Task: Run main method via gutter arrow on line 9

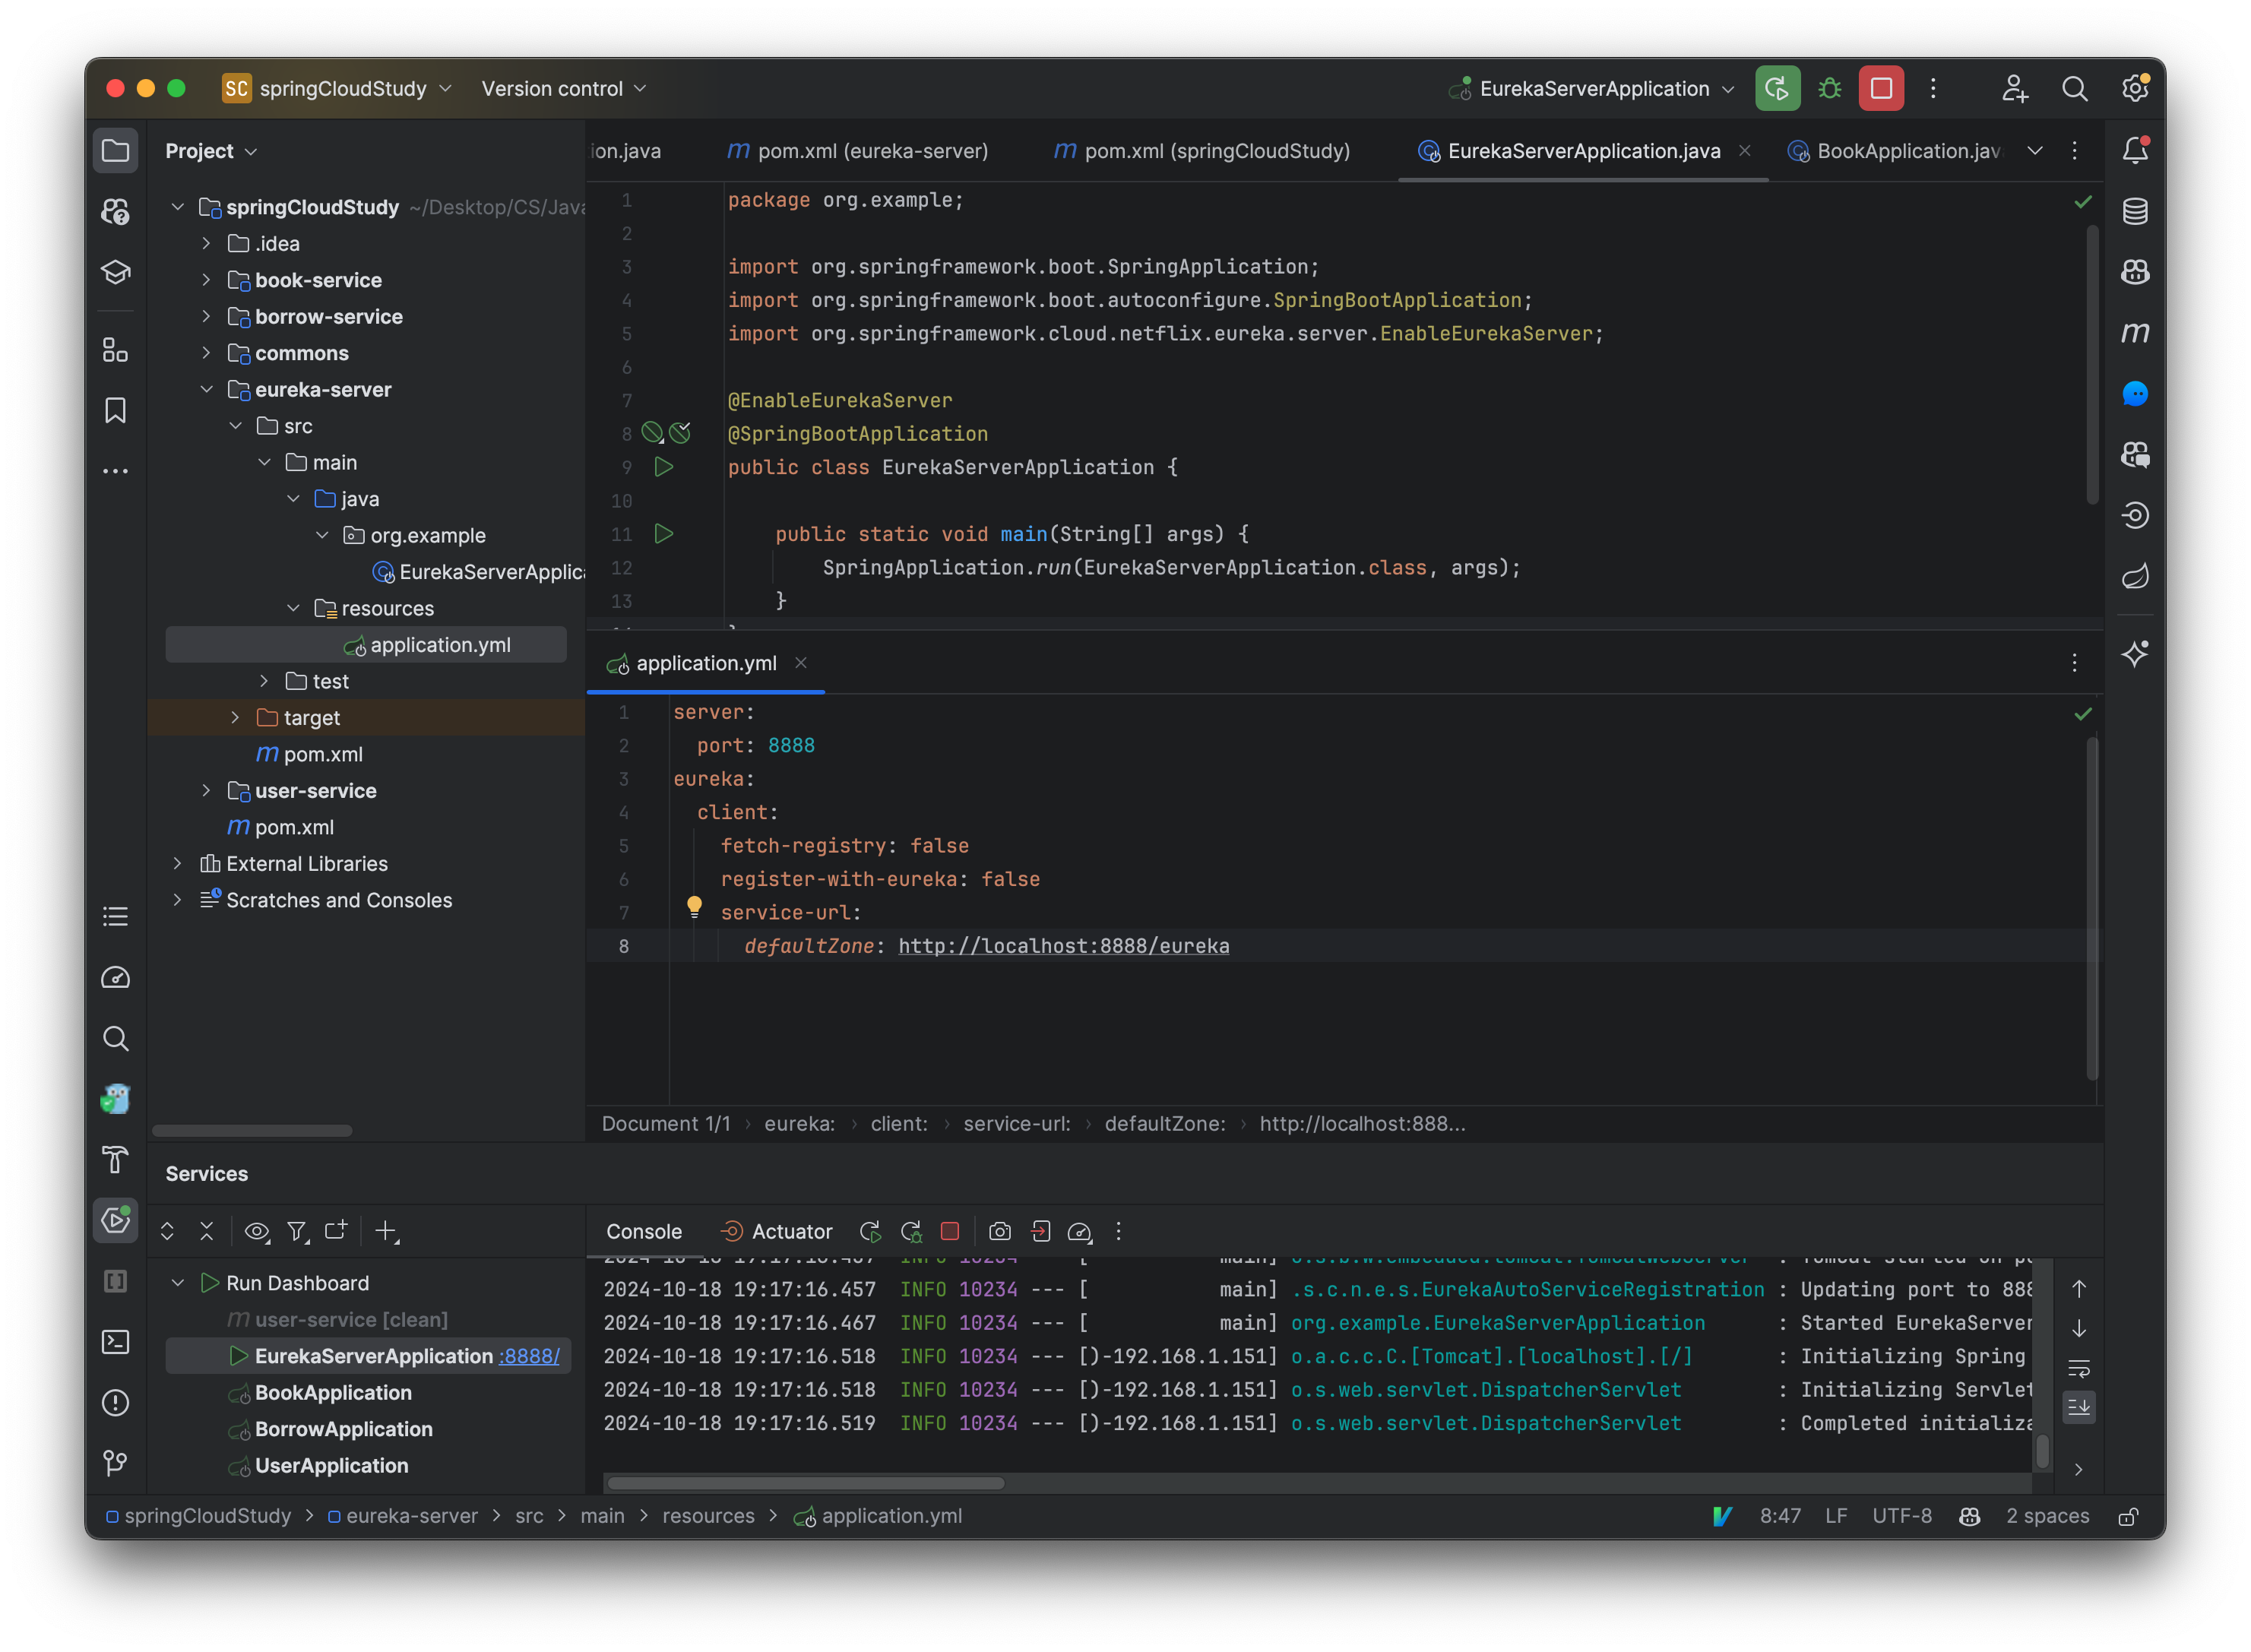Action: (663, 467)
